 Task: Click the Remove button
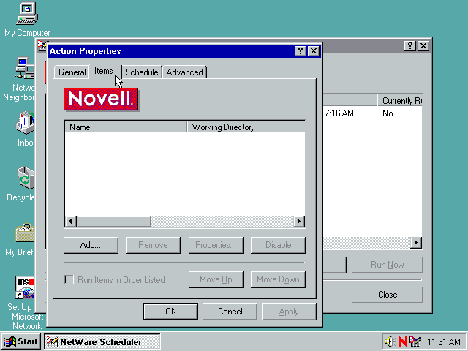[153, 245]
